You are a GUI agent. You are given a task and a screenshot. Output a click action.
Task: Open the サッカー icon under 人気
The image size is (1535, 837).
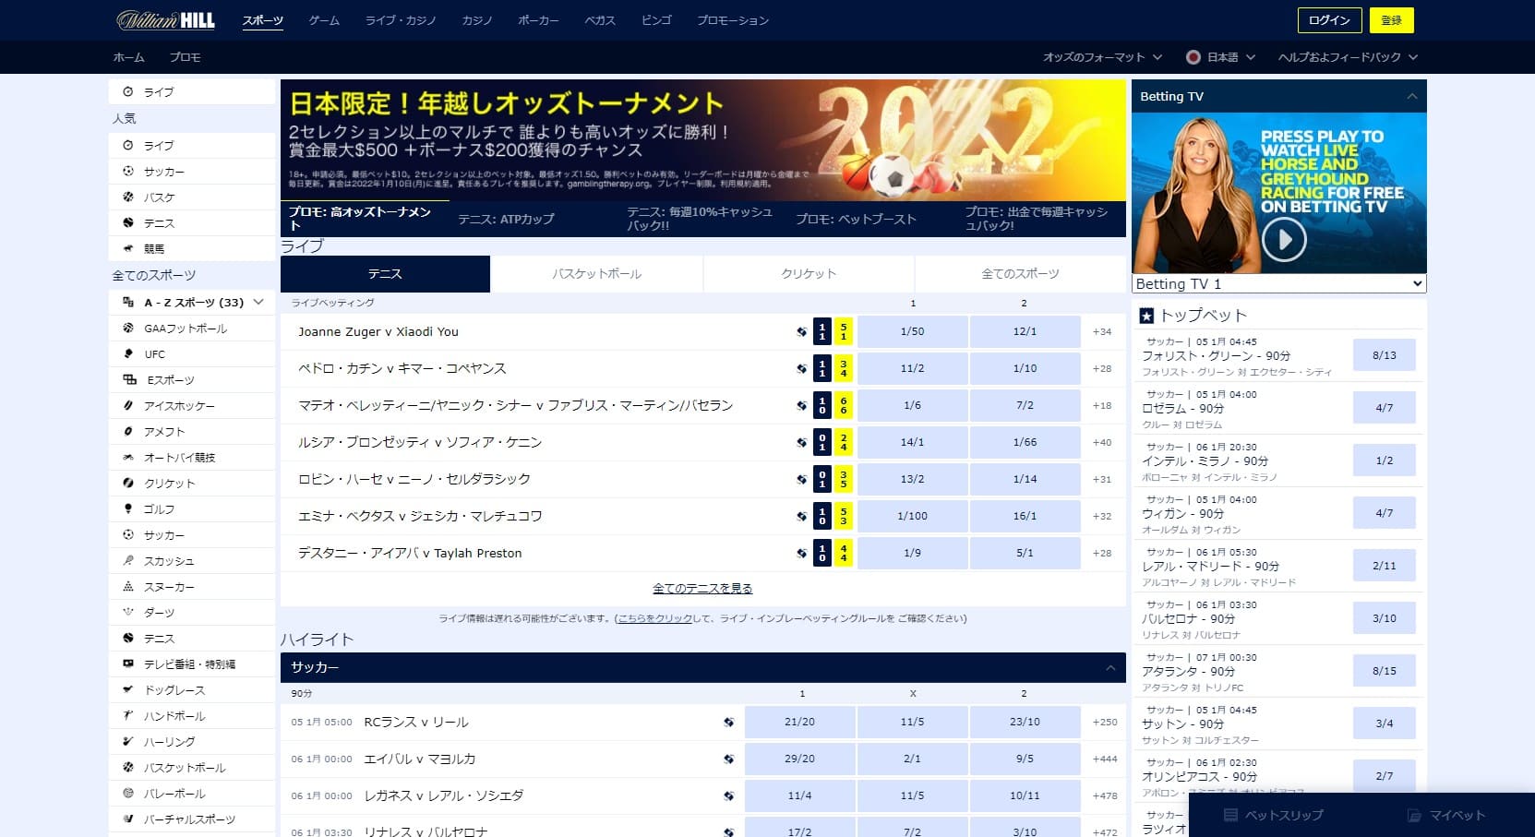pos(127,171)
